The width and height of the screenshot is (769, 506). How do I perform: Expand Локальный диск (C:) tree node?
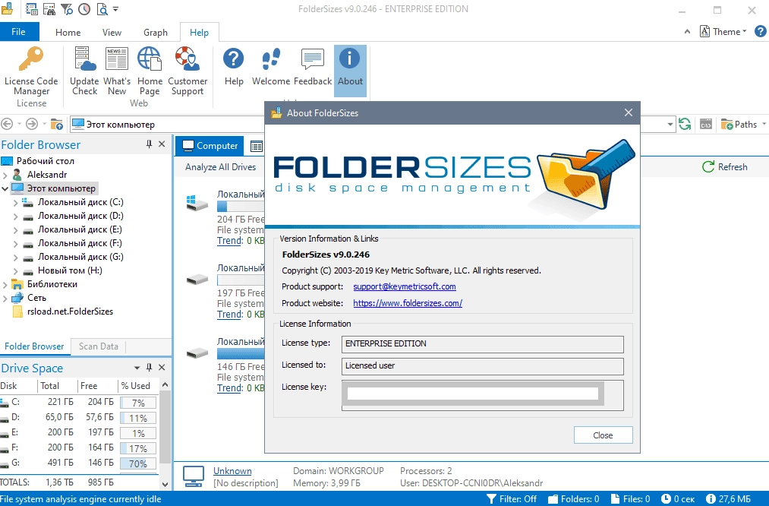coord(15,202)
